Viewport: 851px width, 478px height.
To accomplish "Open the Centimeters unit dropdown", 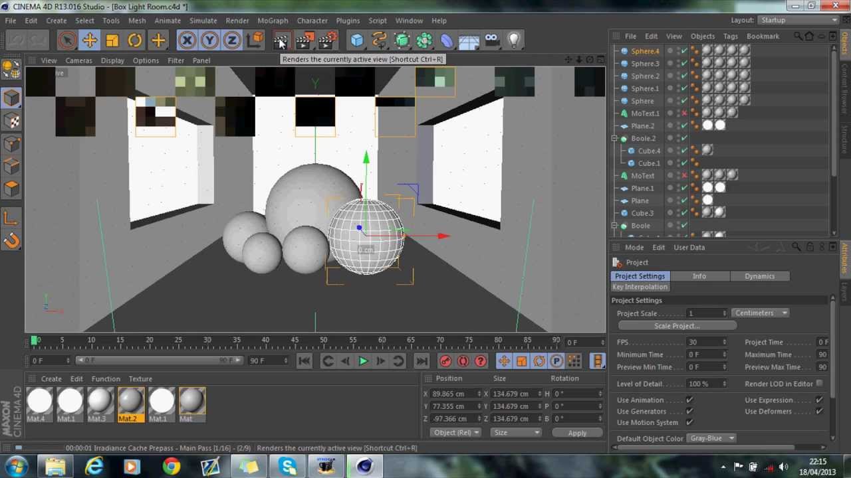I will point(761,313).
